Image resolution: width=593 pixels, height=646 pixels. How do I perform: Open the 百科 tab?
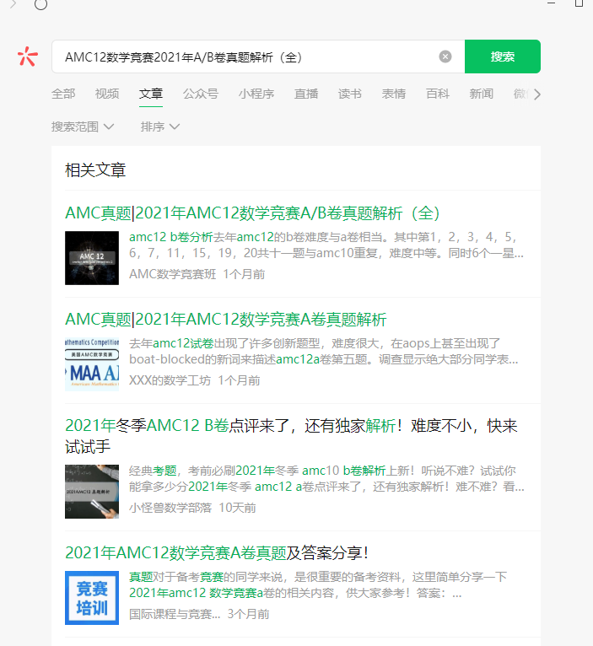[x=437, y=94]
